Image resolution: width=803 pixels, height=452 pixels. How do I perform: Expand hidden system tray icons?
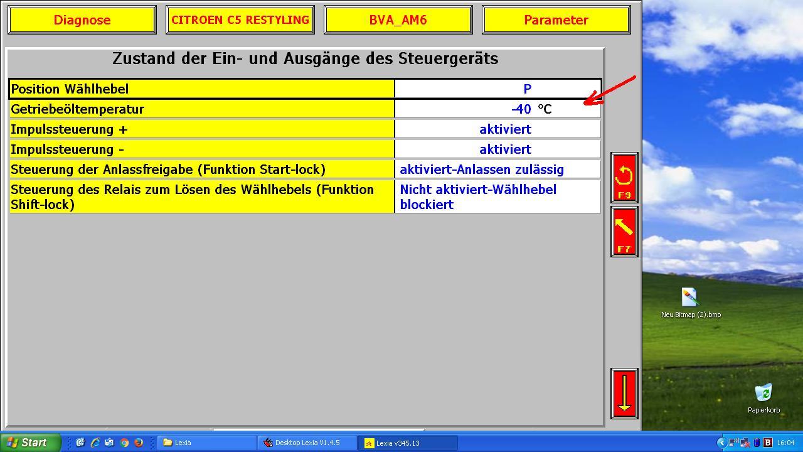[721, 443]
